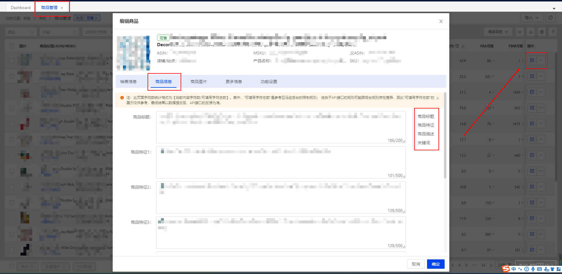The width and height of the screenshot is (562, 274).
Task: Click the edit icon in the first product row
Action: tap(532, 60)
